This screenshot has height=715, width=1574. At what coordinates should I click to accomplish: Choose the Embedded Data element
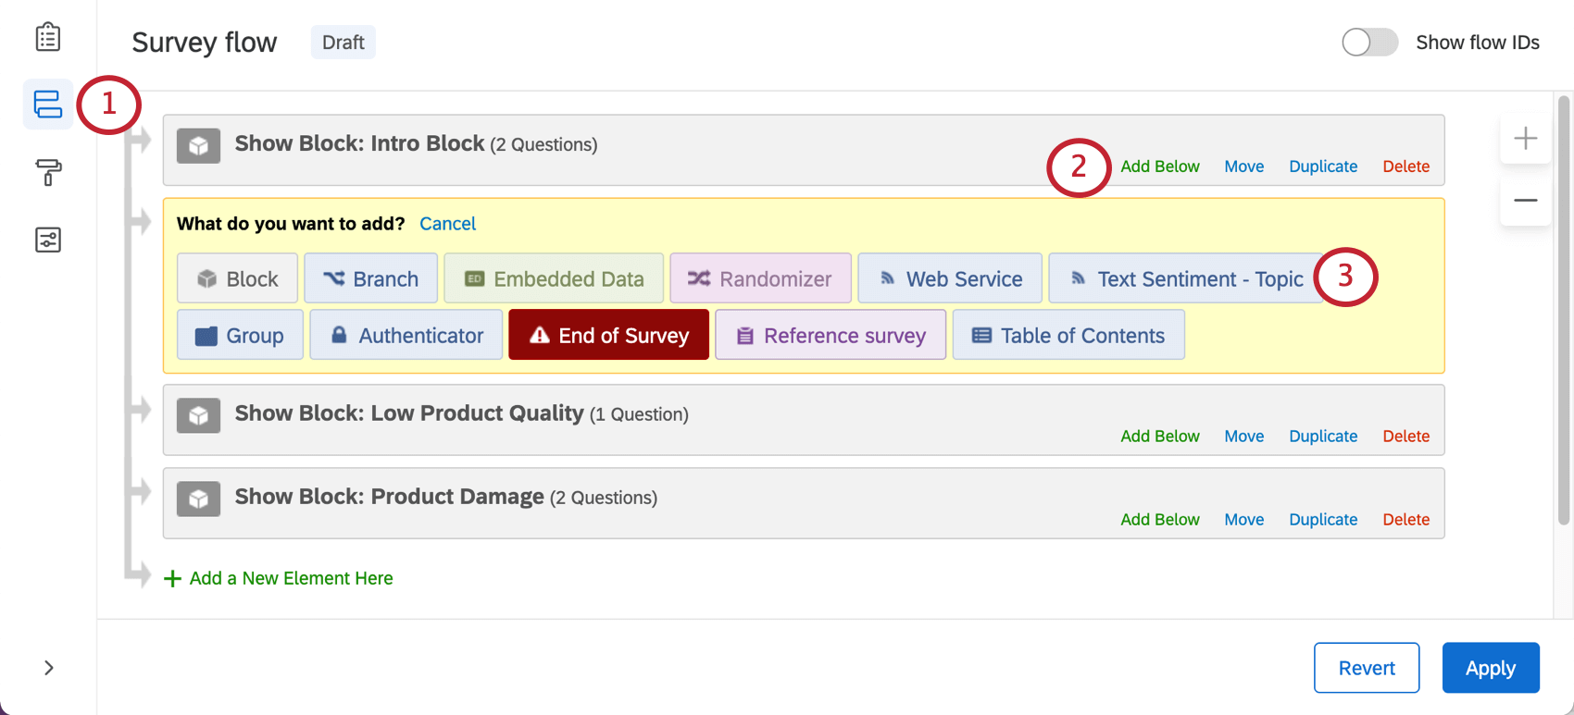click(x=554, y=278)
